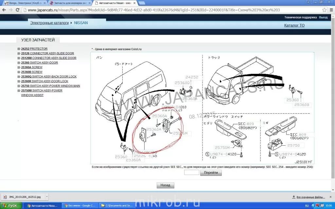This screenshot has width=335, height=209.
Task: Switch to C:\Documents and Se taskbar window
Action: 117,206
